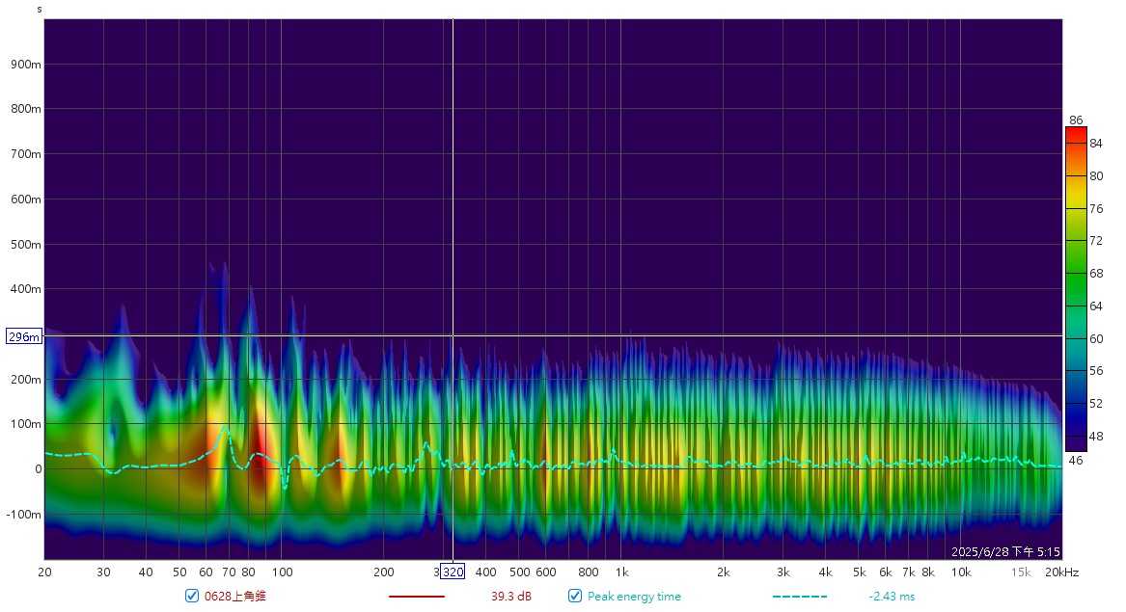
Task: Click the 46 bottom color scale value
Action: coord(1076,460)
